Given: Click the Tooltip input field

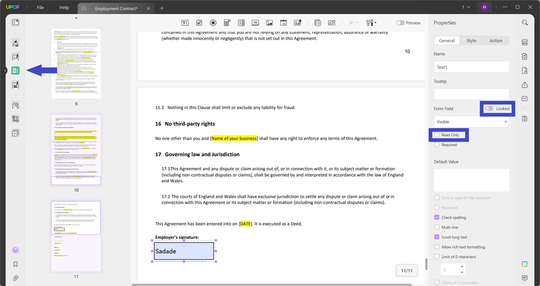Looking at the screenshot, I should click(471, 94).
